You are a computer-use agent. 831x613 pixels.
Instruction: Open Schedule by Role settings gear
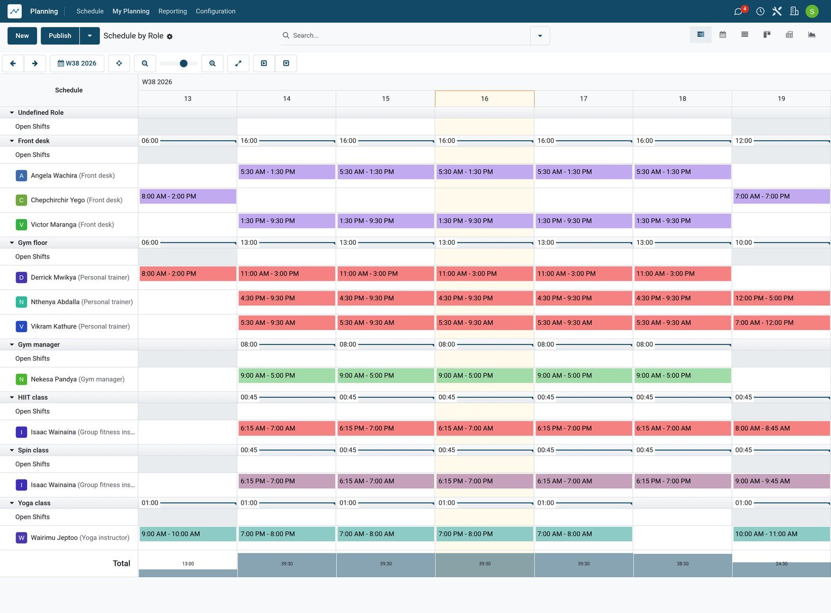pyautogui.click(x=170, y=36)
